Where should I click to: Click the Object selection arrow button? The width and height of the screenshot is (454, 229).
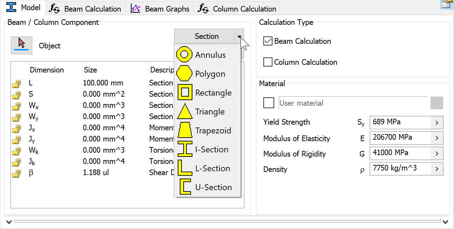(x=21, y=45)
